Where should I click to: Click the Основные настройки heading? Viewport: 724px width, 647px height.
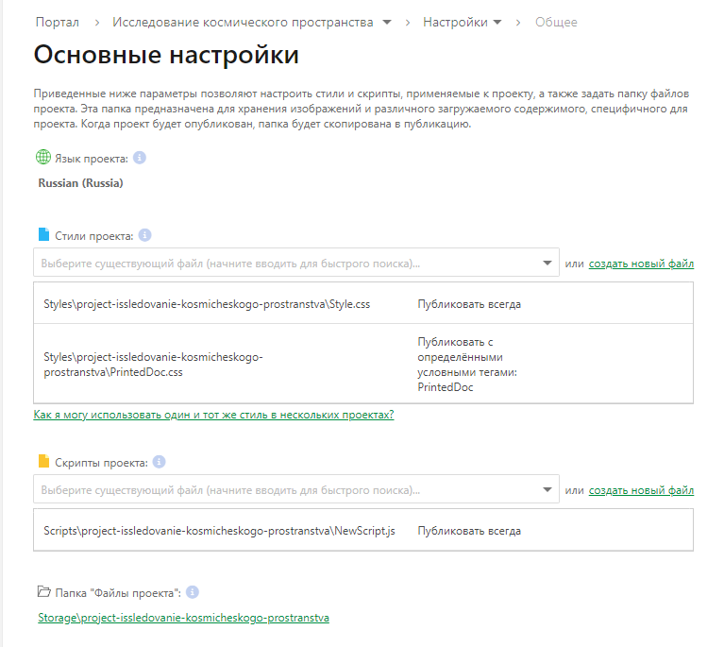(166, 55)
